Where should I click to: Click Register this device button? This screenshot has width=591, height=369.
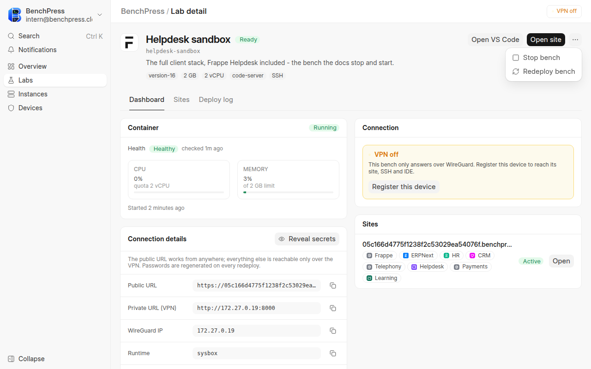tap(404, 187)
